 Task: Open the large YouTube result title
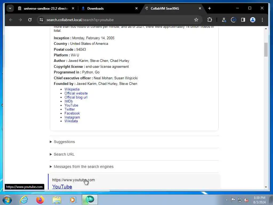point(62,187)
